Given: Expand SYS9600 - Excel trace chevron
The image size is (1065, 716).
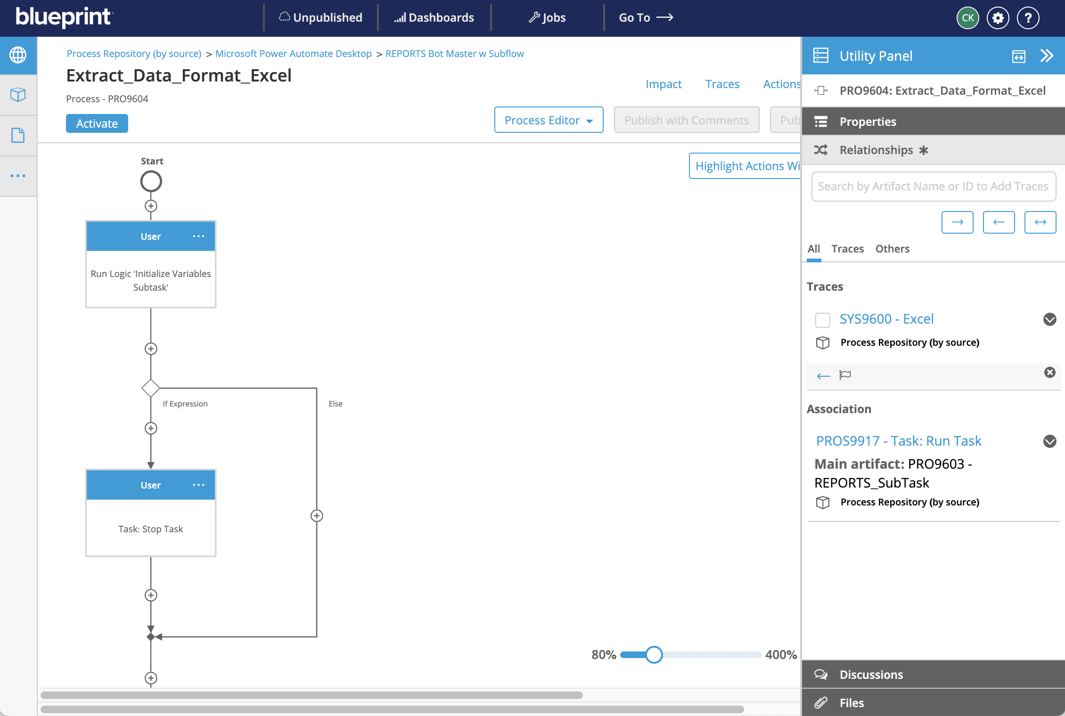Looking at the screenshot, I should click(x=1049, y=319).
